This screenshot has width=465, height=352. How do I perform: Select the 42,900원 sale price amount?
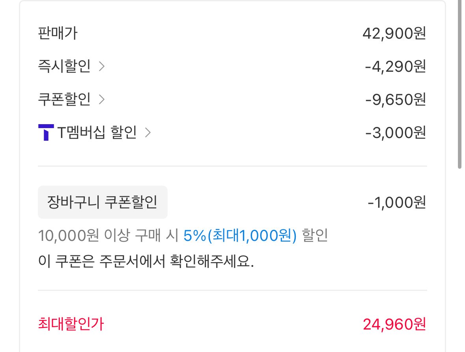(394, 34)
